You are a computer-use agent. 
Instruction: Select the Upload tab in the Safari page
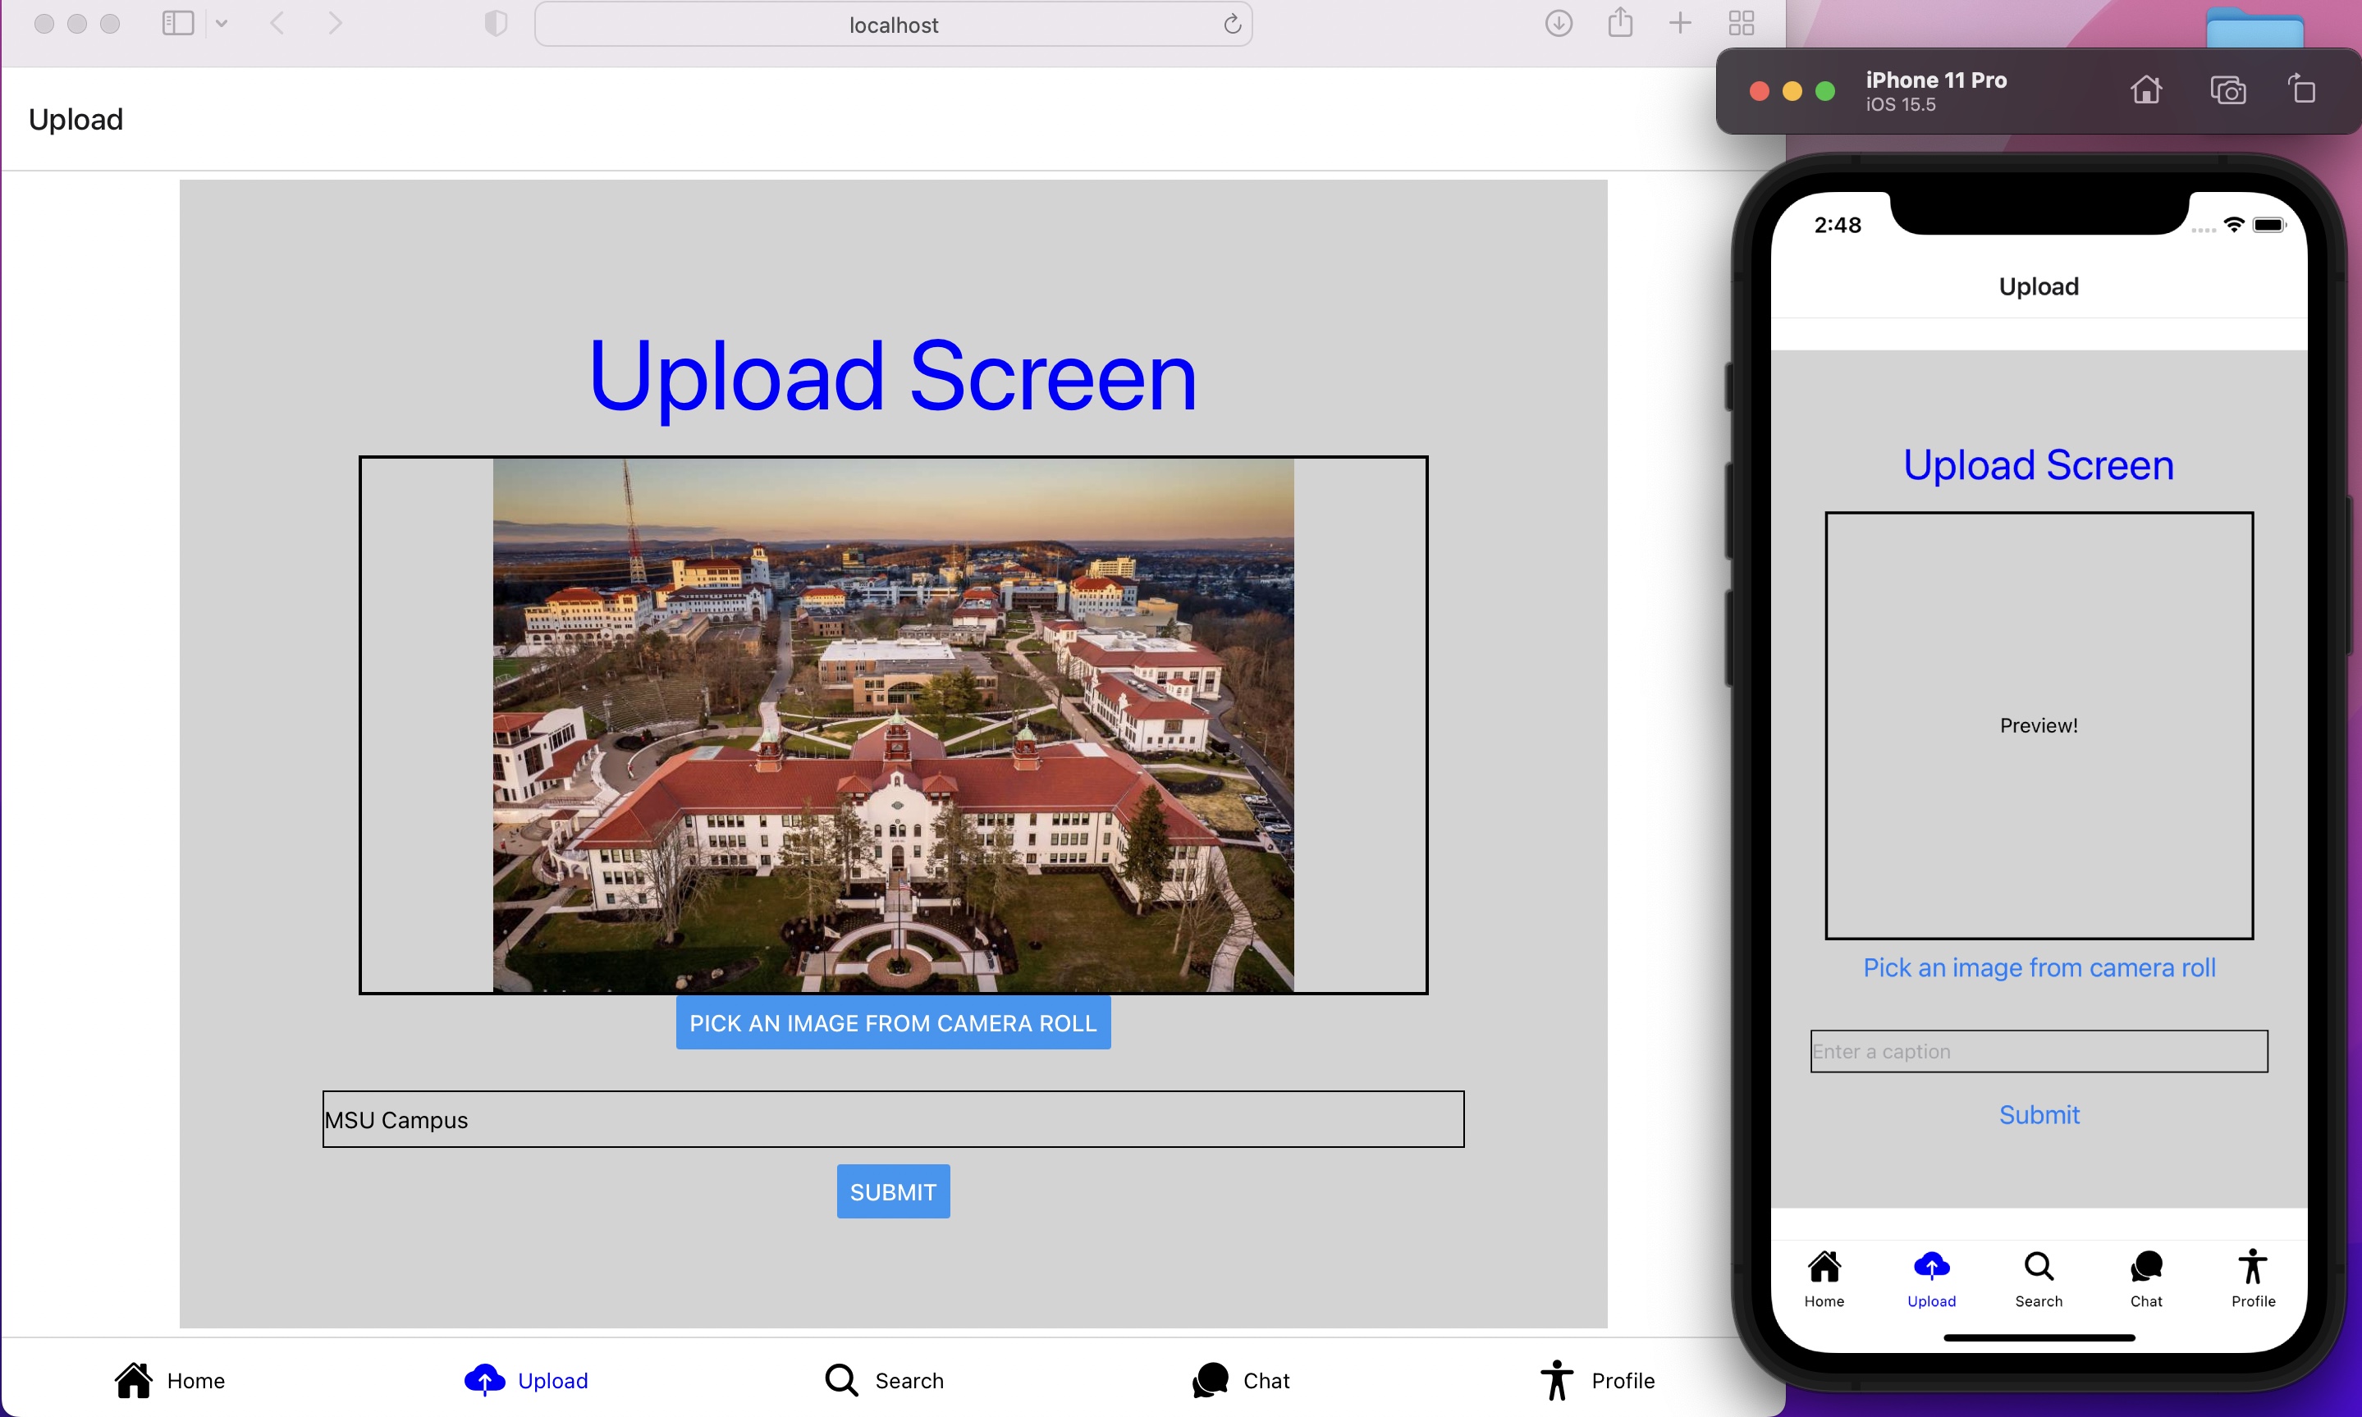tap(526, 1380)
